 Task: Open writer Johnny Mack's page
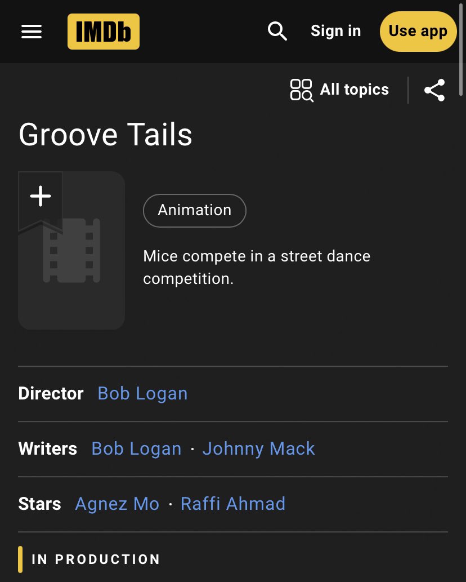click(259, 448)
